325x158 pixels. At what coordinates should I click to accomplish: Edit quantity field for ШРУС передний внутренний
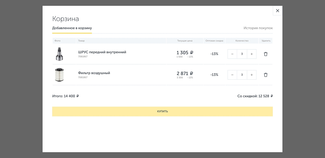coord(242,54)
